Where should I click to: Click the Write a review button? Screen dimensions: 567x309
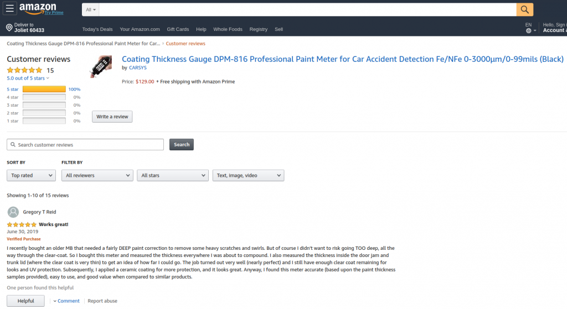point(112,117)
